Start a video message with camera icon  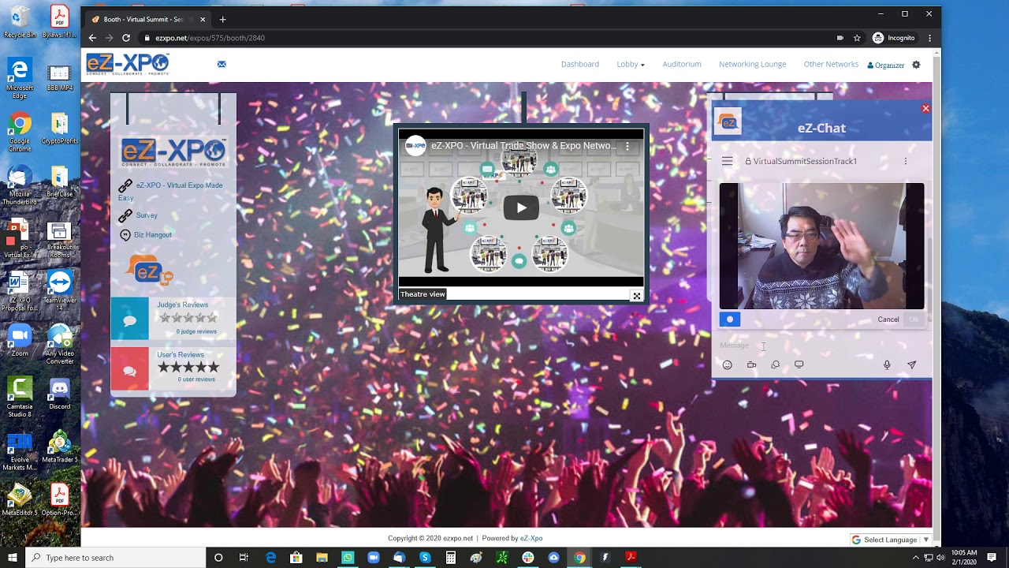click(x=751, y=364)
